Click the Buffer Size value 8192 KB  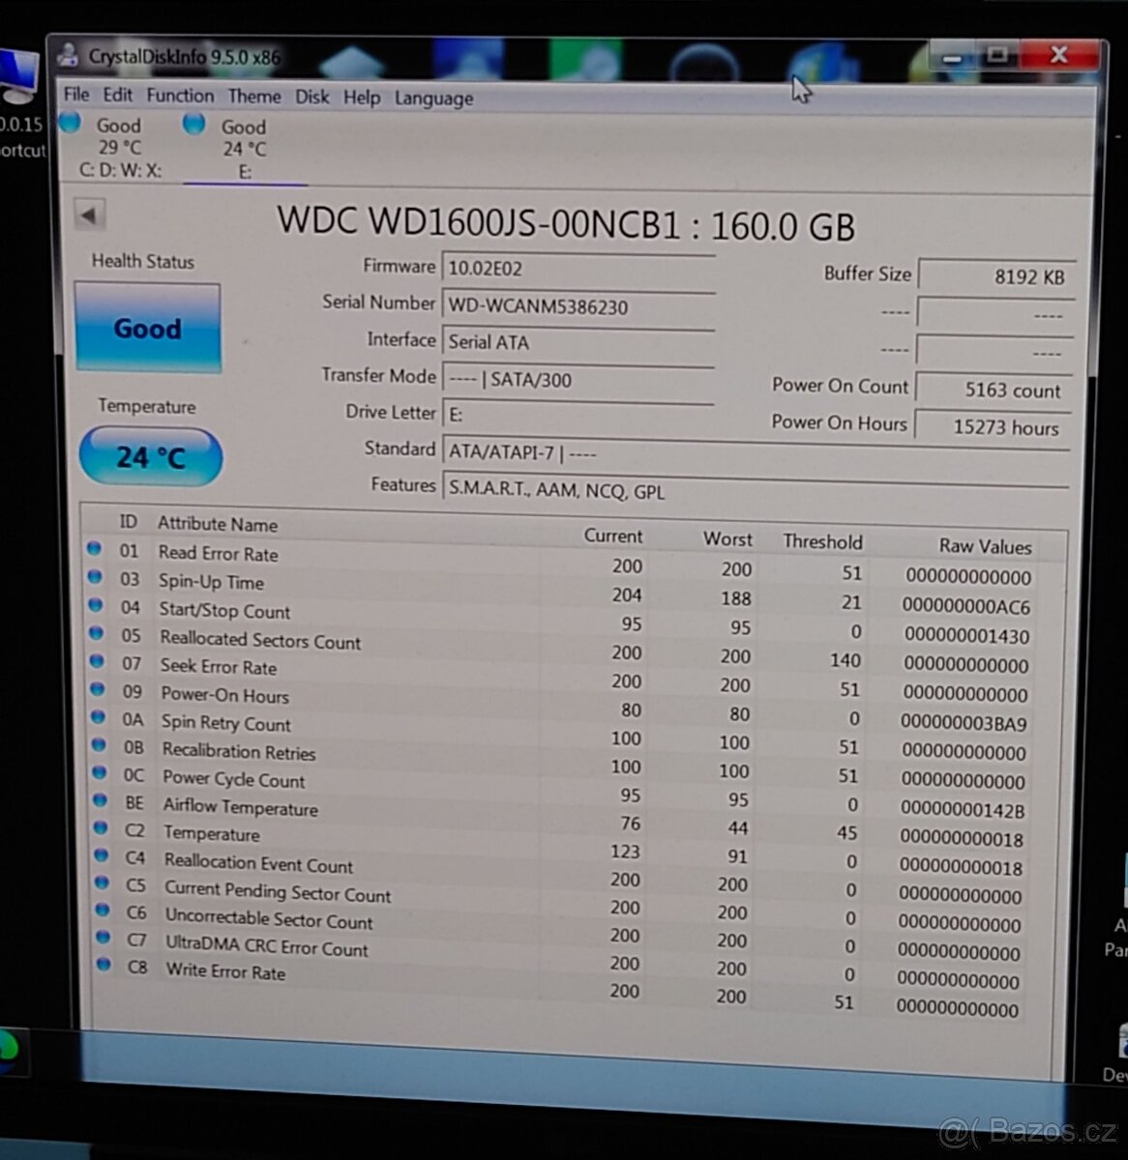(x=994, y=276)
